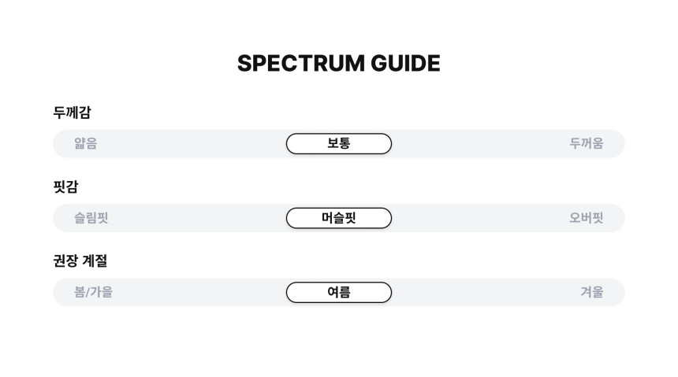Click the word GUIDE in the title
The width and height of the screenshot is (678, 377).
[405, 63]
